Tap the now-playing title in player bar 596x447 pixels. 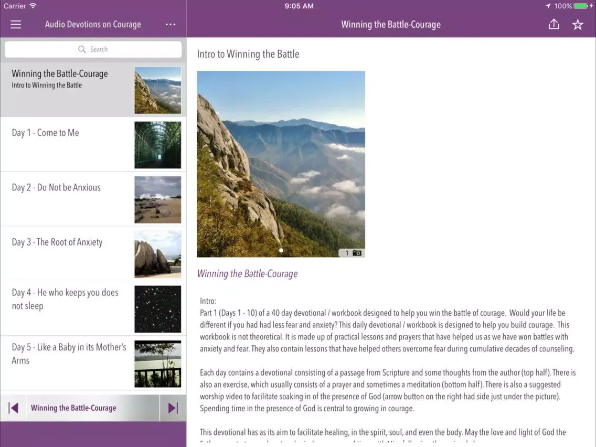73,408
